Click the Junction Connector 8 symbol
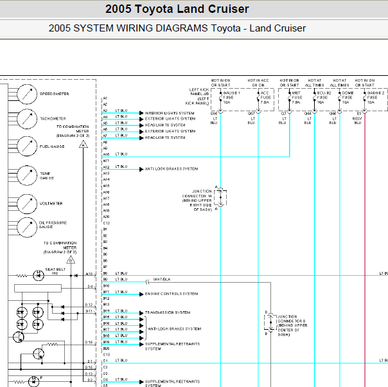388x387 pixels. pos(270,323)
